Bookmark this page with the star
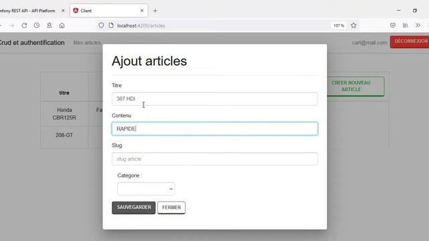The height and width of the screenshot is (241, 429). click(x=353, y=25)
